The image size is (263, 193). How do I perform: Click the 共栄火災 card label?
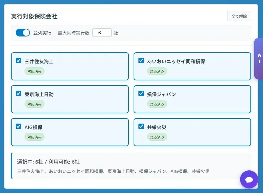tap(157, 127)
